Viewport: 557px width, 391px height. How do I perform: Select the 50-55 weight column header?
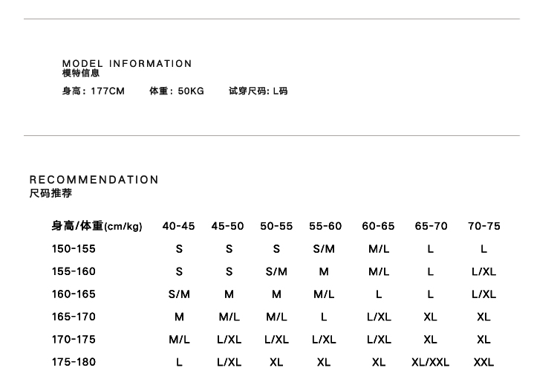(x=276, y=226)
